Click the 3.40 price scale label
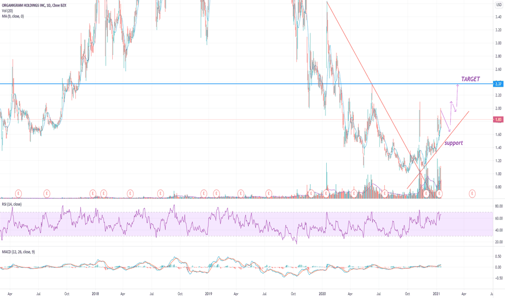The image size is (505, 298). click(498, 17)
